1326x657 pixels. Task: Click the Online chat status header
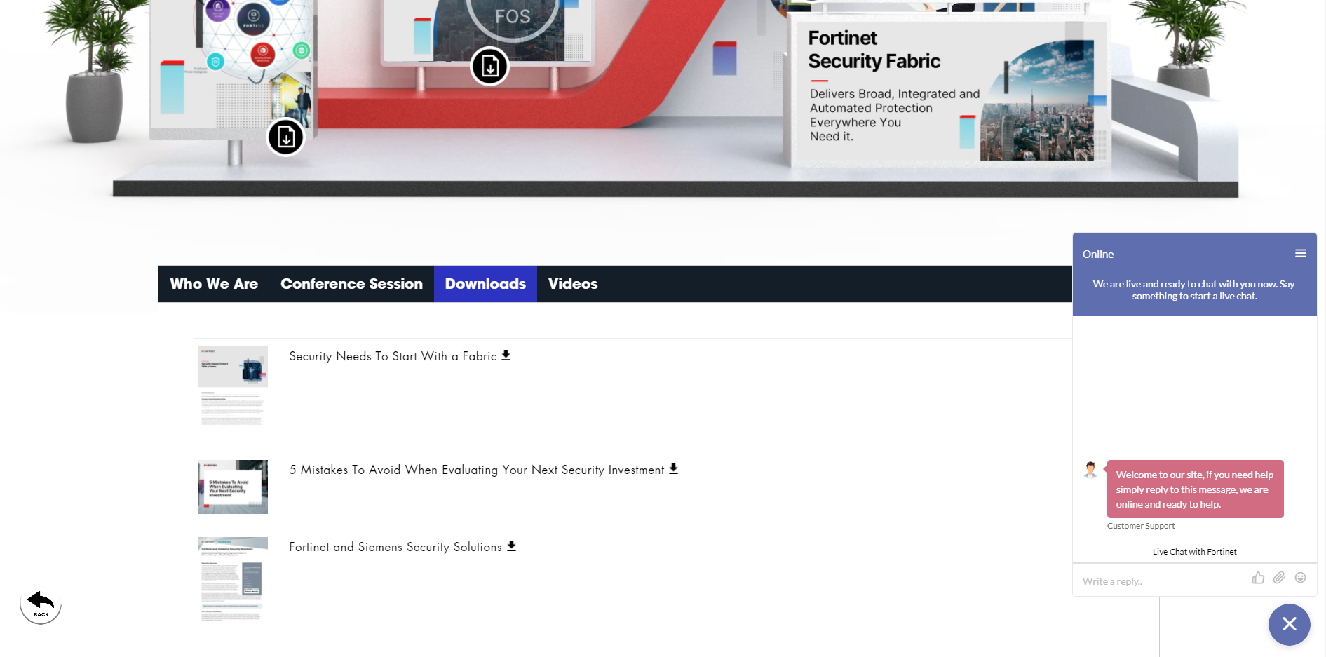pos(1098,255)
